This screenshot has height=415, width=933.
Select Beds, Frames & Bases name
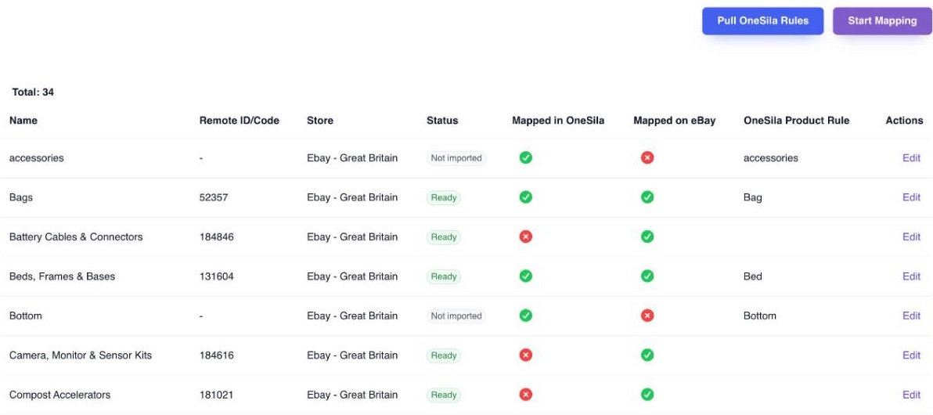(62, 276)
